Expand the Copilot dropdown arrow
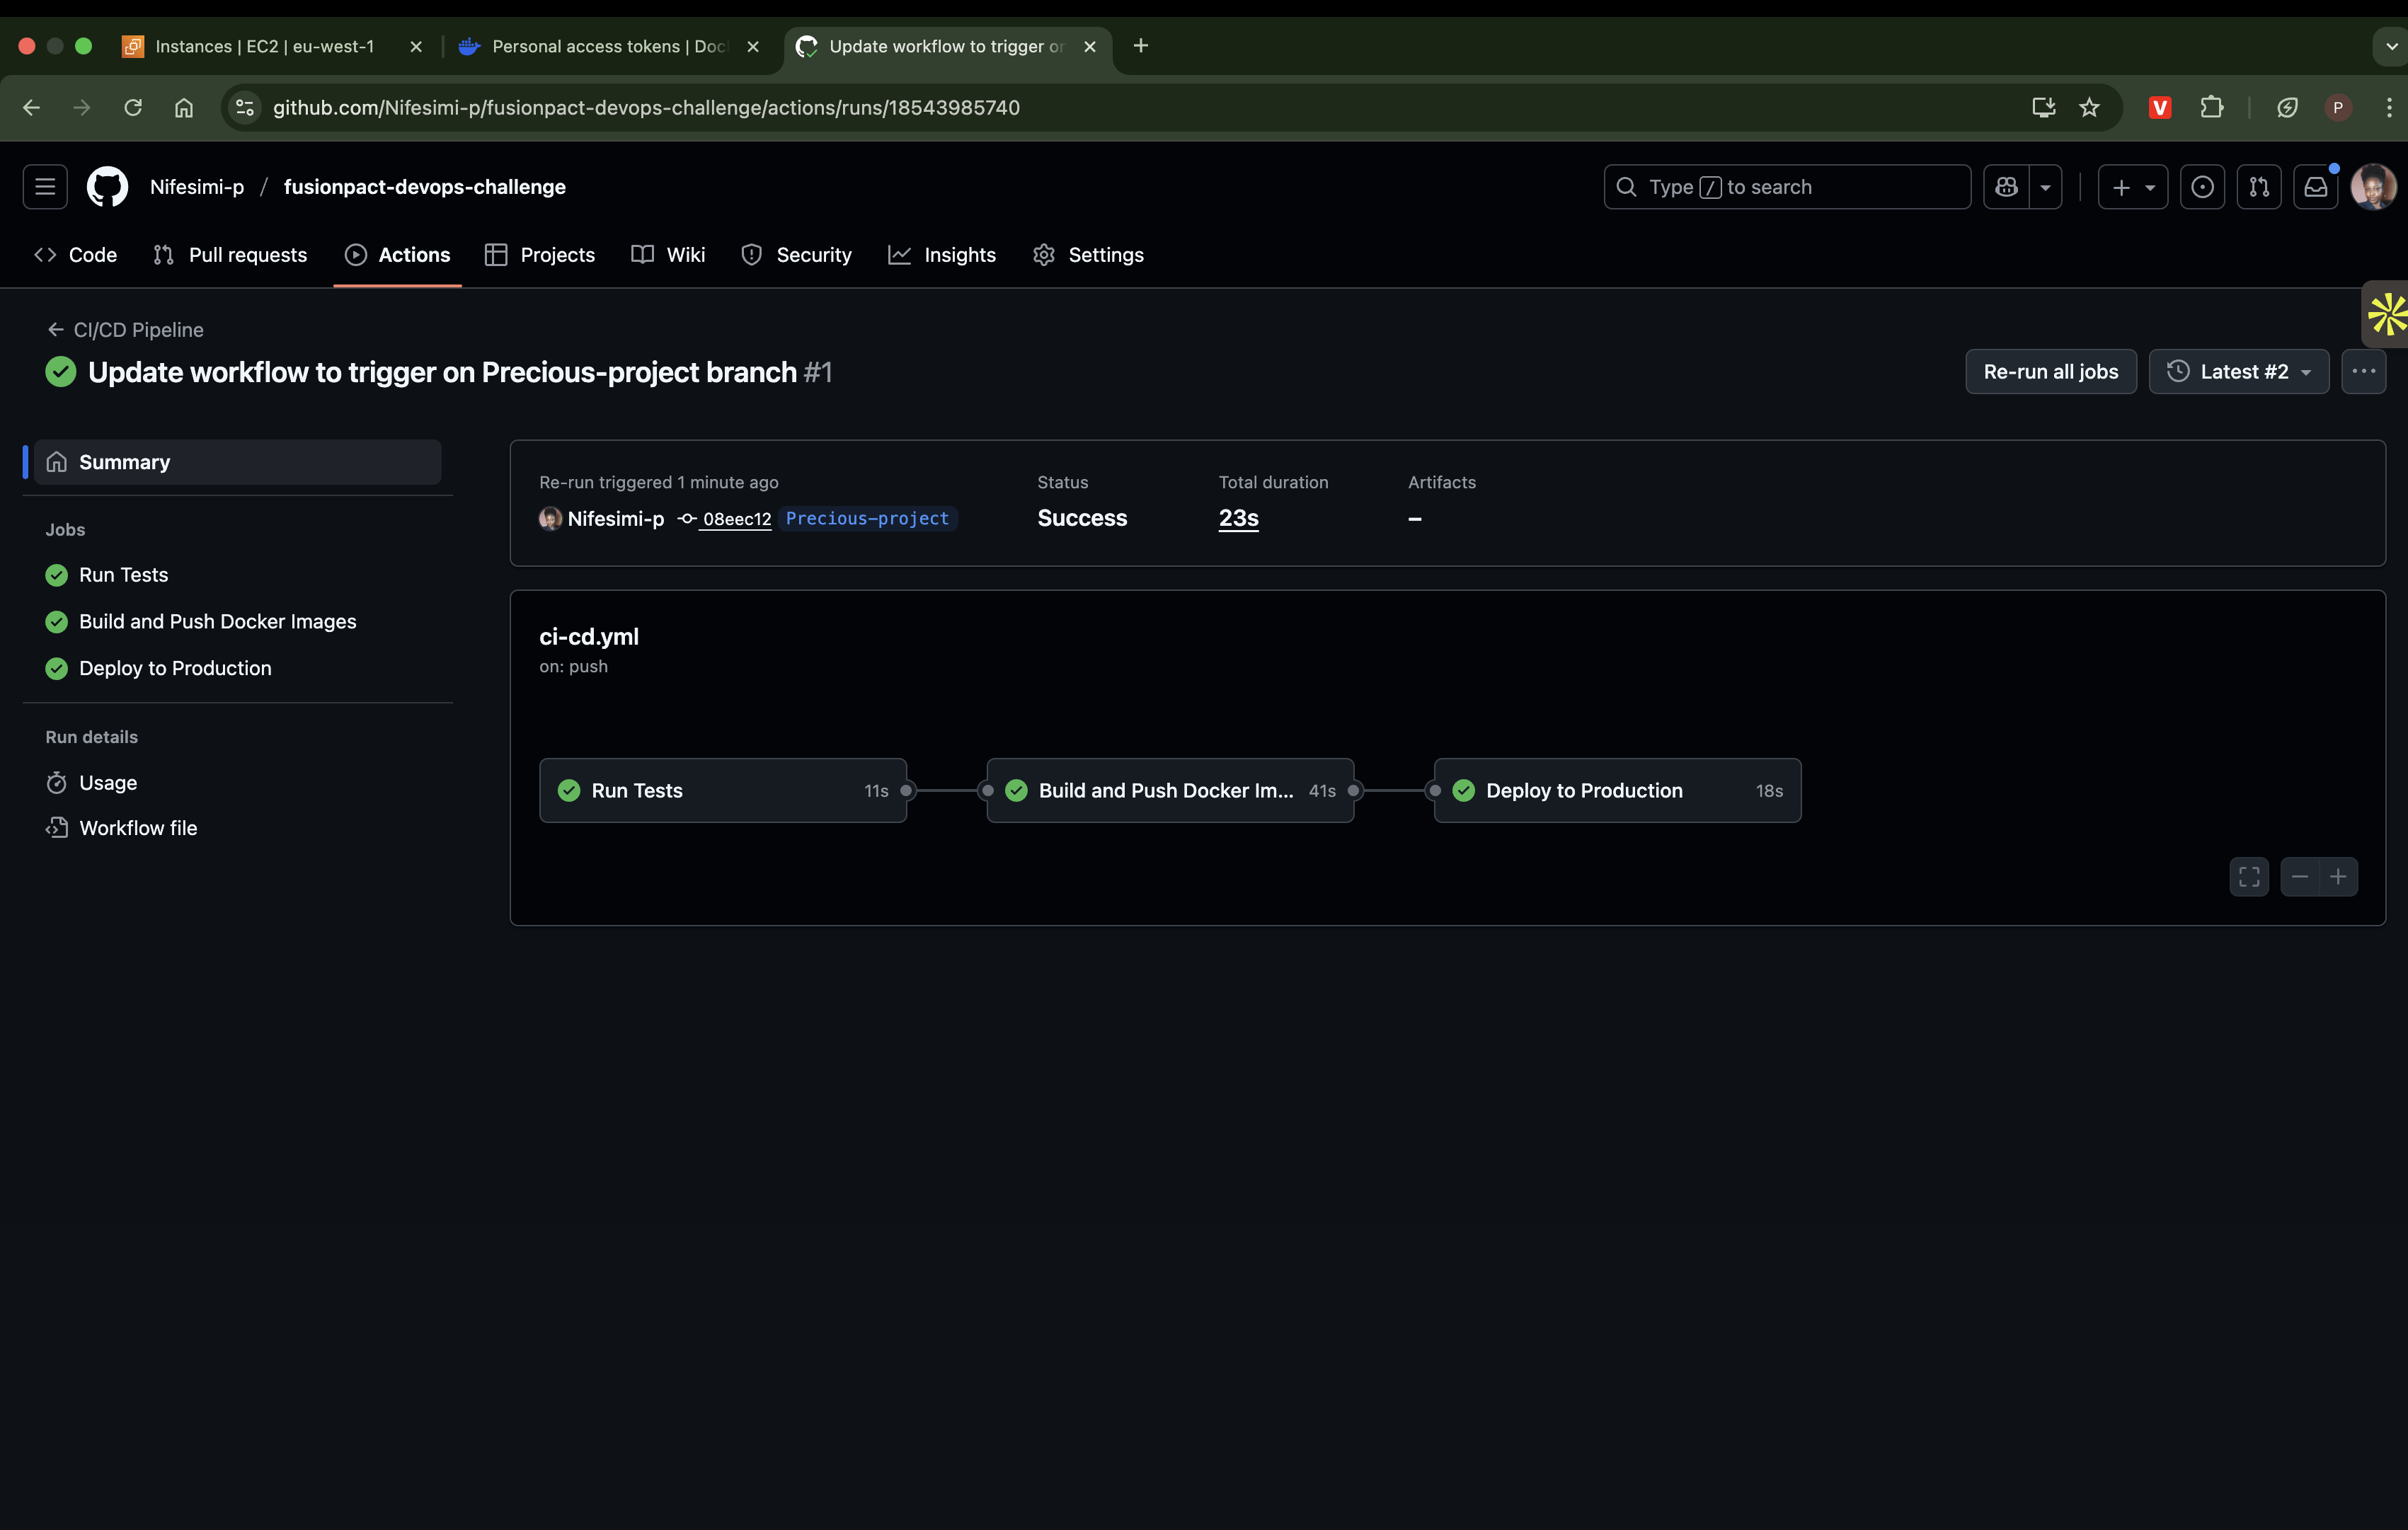2408x1530 pixels. 2046,187
